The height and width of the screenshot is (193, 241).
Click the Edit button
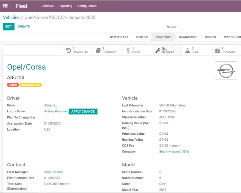coord(8,27)
